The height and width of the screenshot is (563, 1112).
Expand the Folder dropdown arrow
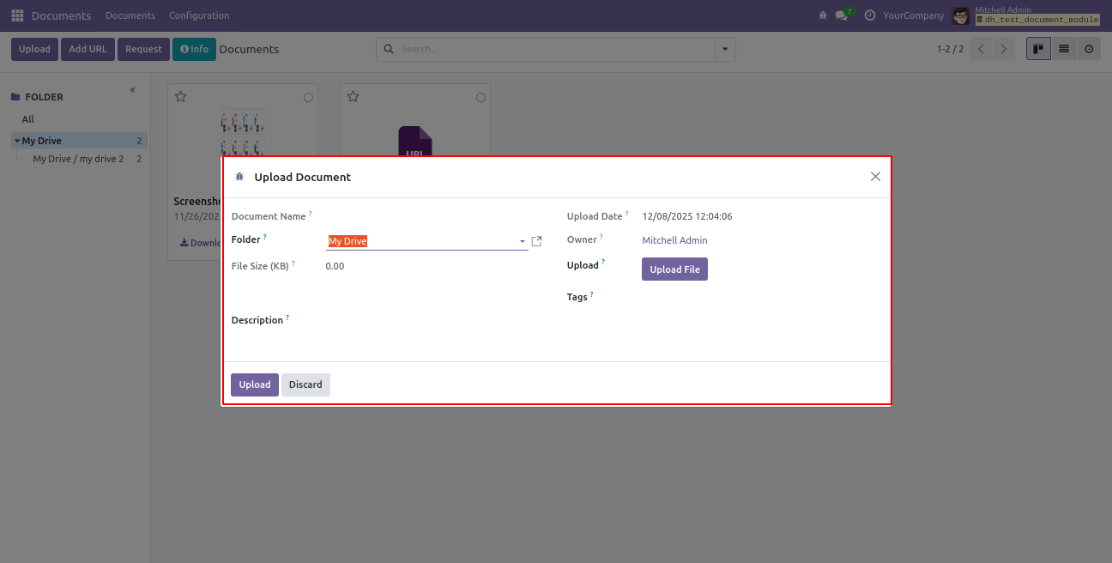pyautogui.click(x=523, y=242)
